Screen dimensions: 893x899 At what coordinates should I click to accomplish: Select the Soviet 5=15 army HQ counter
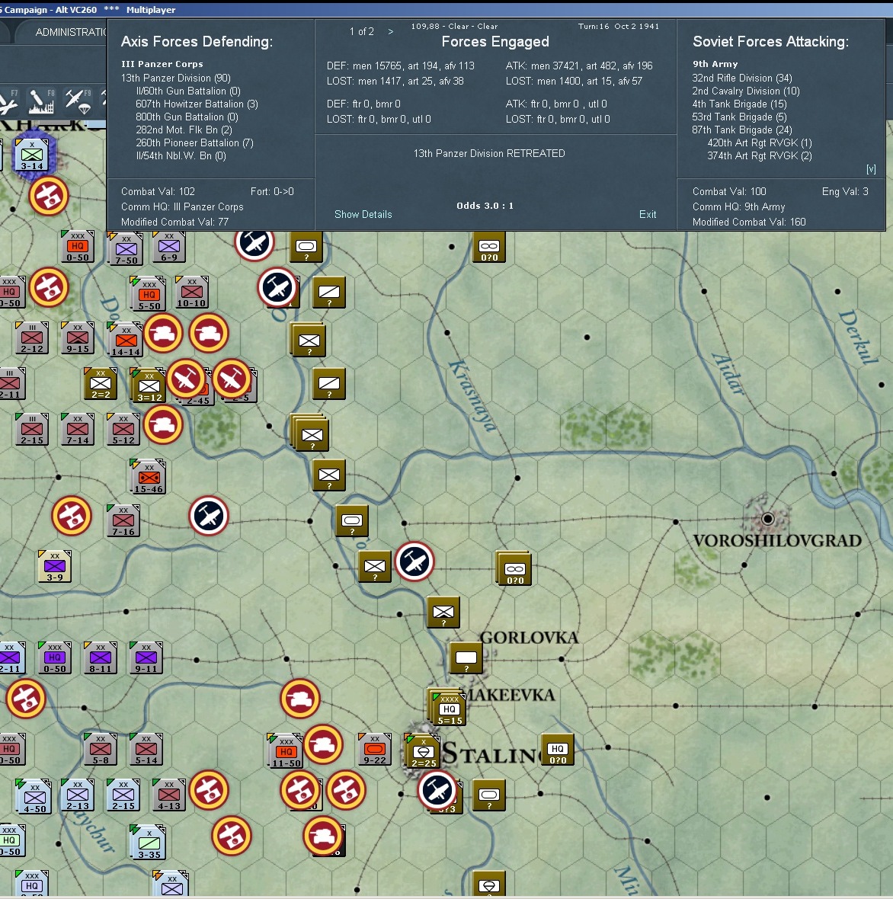coord(449,709)
